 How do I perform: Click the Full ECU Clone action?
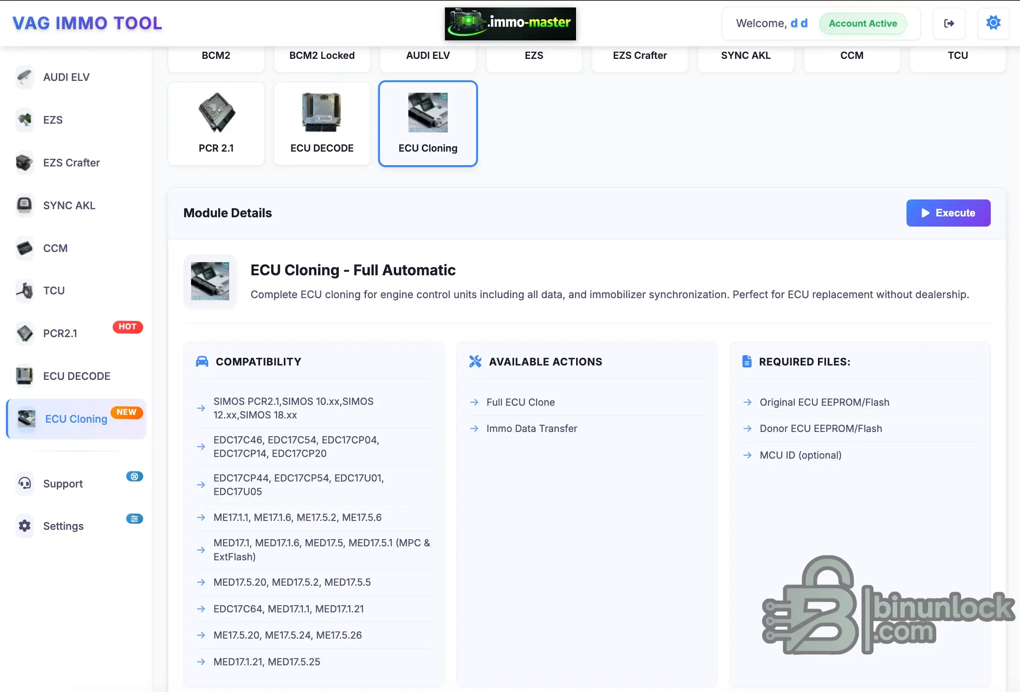520,402
